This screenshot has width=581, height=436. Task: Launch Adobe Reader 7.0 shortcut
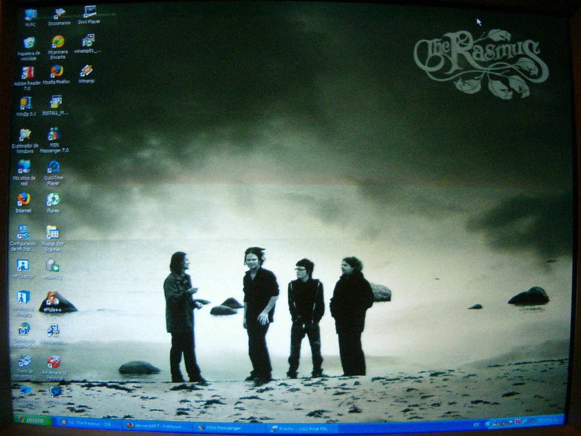27,78
